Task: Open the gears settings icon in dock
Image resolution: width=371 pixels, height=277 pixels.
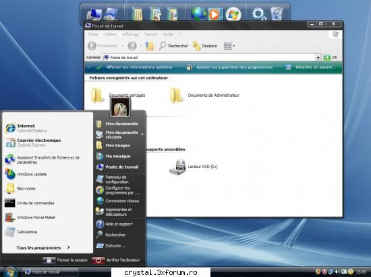Action: point(258,13)
